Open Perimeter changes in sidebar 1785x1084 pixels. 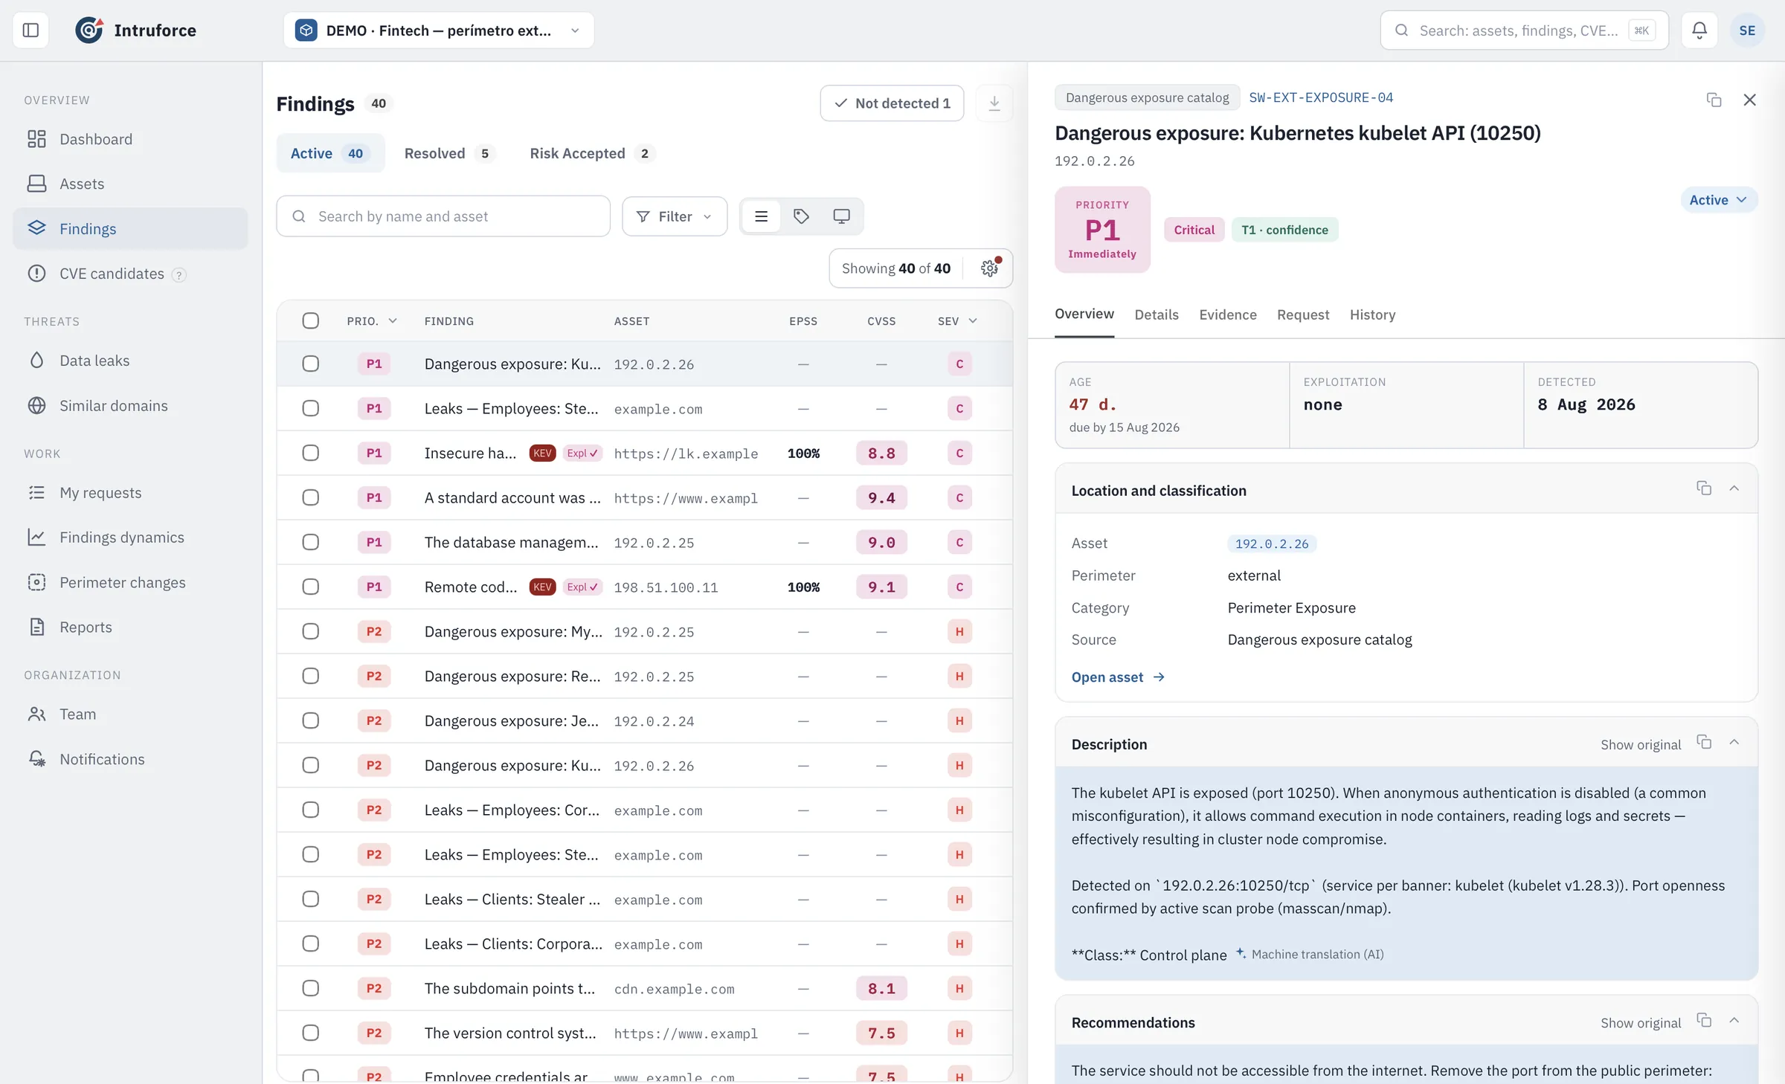coord(130,582)
